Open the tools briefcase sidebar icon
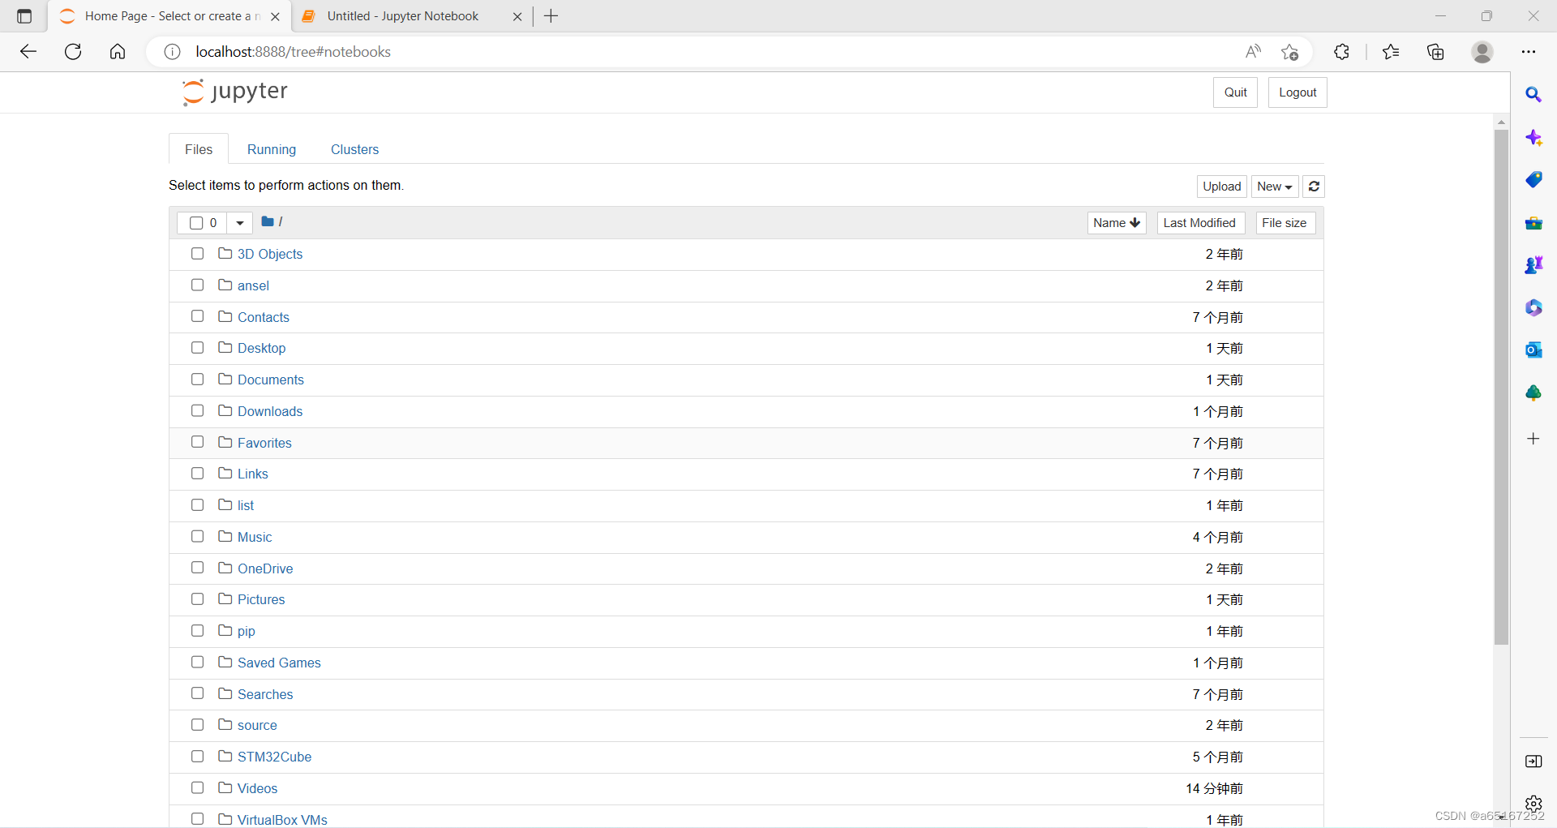 [x=1533, y=223]
